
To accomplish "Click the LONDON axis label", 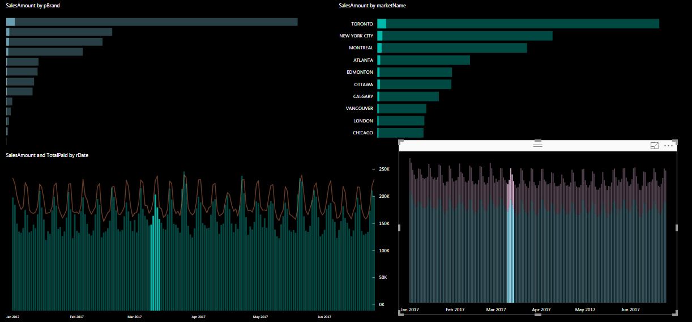I will click(363, 121).
